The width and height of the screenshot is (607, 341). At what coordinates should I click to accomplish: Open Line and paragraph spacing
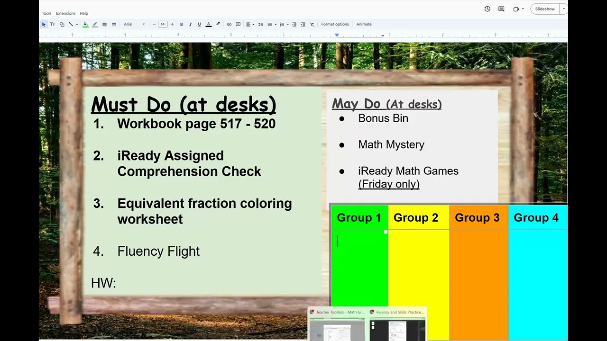(x=260, y=24)
